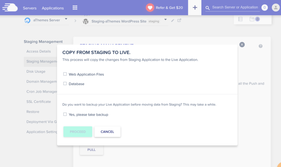Expand the aThemes Server dropdown
The height and width of the screenshot is (167, 281).
point(66,19)
